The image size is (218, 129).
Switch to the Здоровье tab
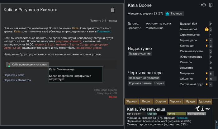click(x=205, y=101)
